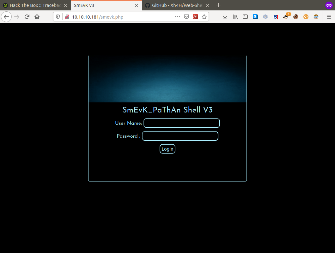Open page actions three-dot menu
This screenshot has width=335, height=253.
[178, 17]
